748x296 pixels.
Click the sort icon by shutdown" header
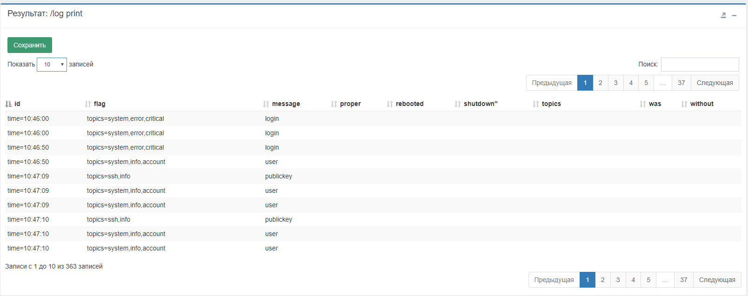458,104
